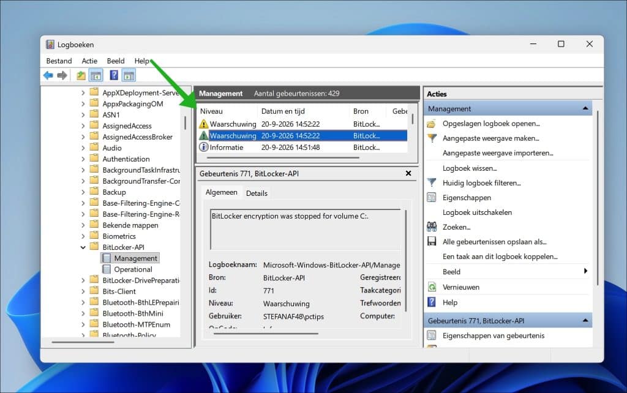Sort events by the Niveau column header
Image resolution: width=627 pixels, height=393 pixels.
coord(227,111)
